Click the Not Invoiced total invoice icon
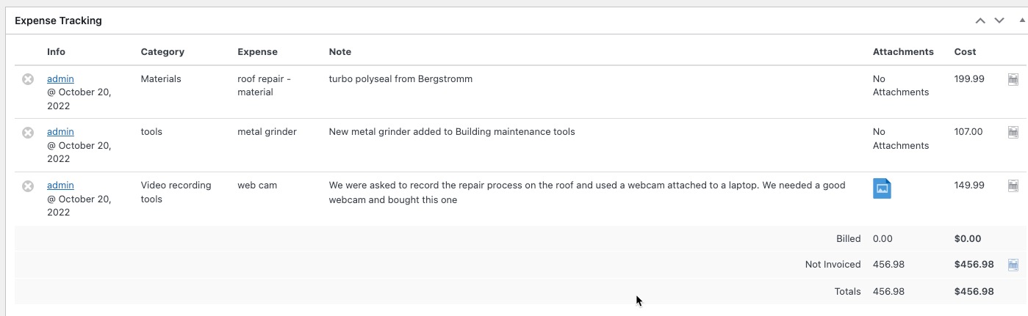The image size is (1028, 316). point(1013,265)
